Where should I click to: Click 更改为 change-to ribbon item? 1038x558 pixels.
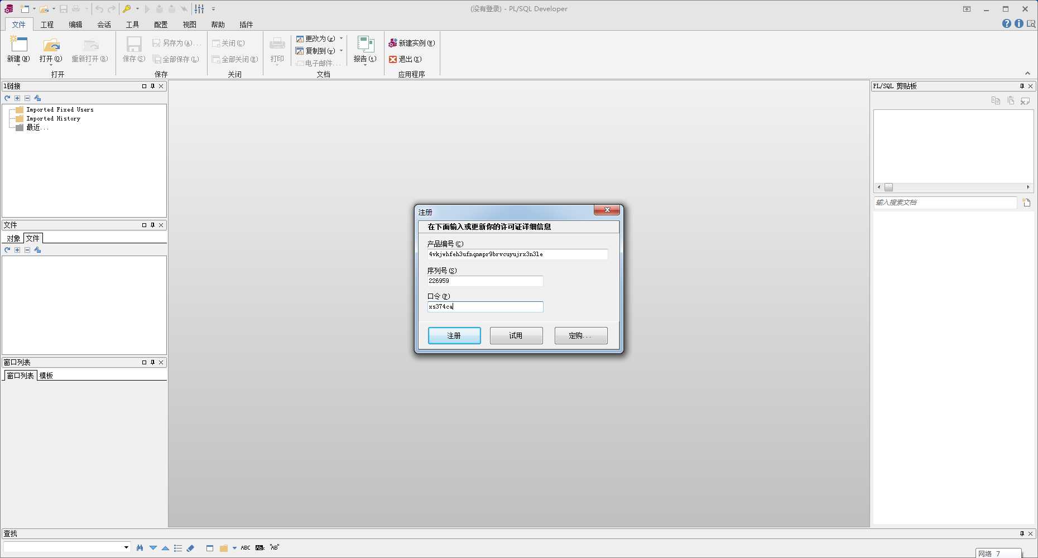click(315, 39)
